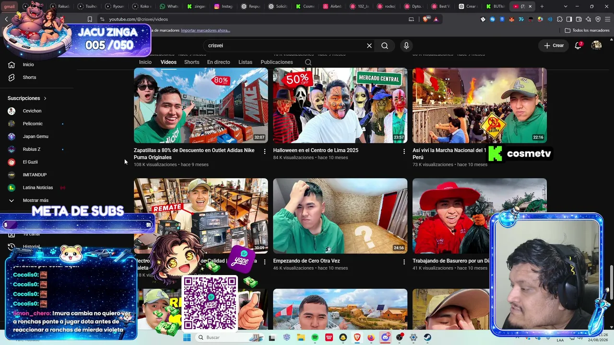Open the Brave Wallet icon
614x345 pixels.
click(x=579, y=19)
